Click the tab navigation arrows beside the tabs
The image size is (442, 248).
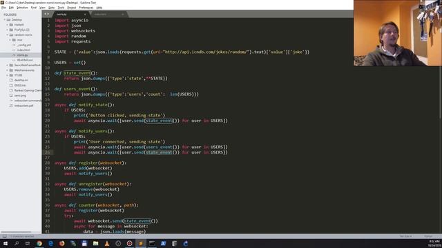pyautogui.click(x=46, y=14)
